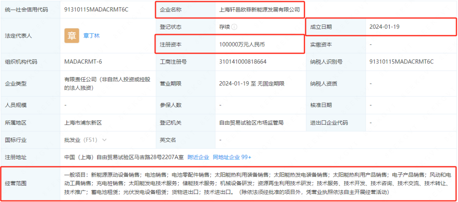
Task: Click business term 2024-01-19 至 无固定期限
Action: [252, 84]
